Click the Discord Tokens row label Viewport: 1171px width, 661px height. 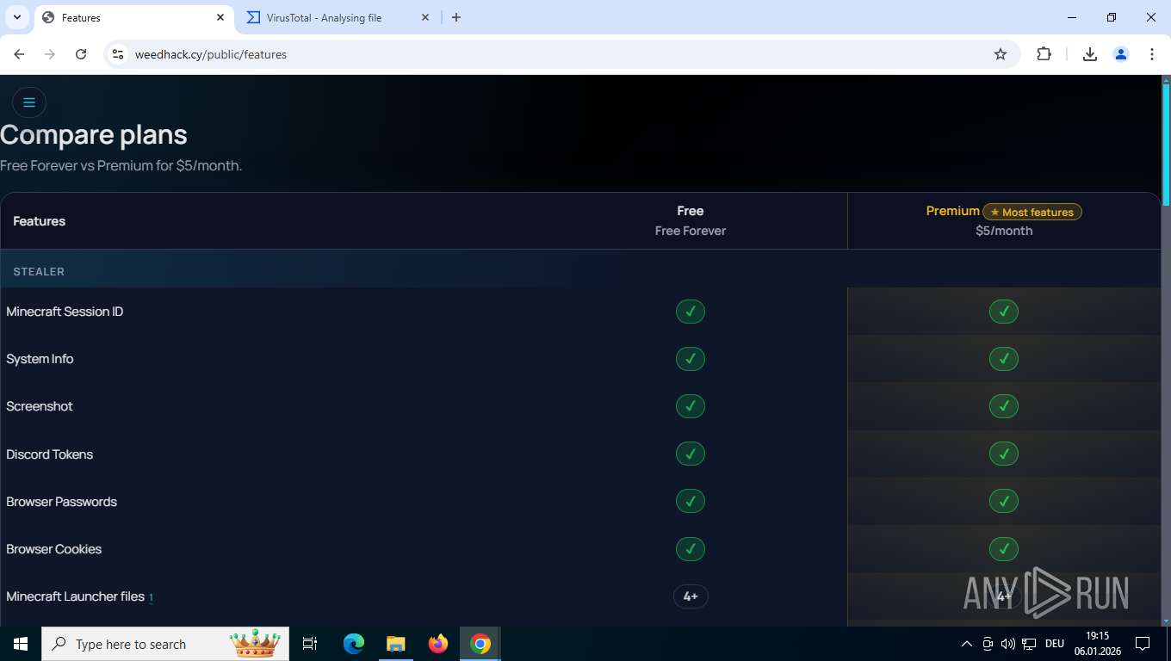pyautogui.click(x=49, y=454)
